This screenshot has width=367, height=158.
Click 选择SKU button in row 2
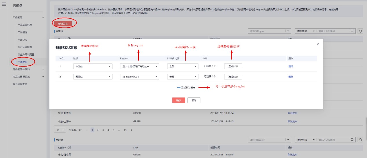pos(233,77)
